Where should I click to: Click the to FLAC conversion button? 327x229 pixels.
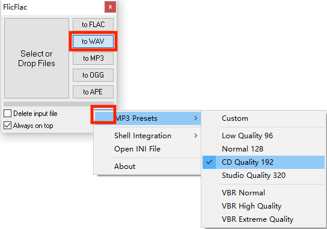(93, 25)
